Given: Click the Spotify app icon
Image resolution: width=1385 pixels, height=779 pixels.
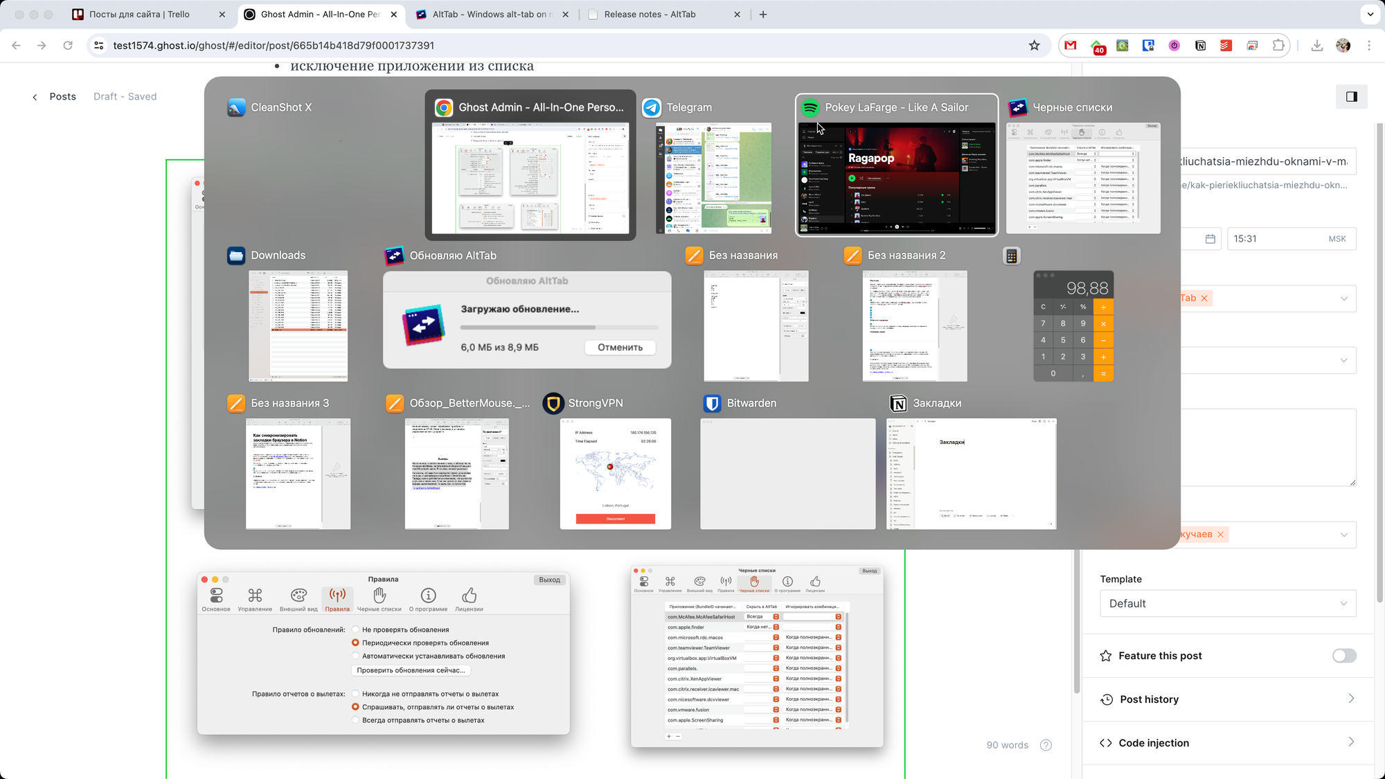Looking at the screenshot, I should (810, 107).
